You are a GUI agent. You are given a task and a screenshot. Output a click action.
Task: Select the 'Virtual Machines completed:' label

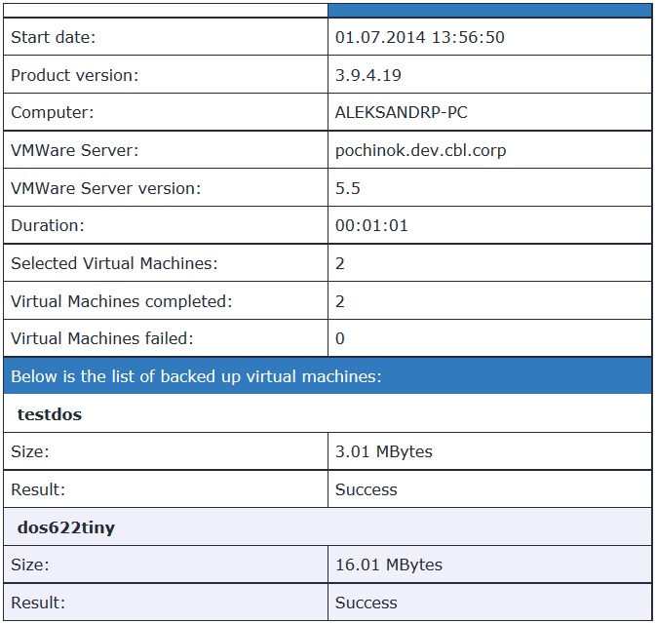point(121,301)
